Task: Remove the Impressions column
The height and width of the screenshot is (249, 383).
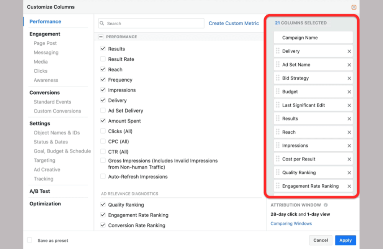Action: [349, 145]
